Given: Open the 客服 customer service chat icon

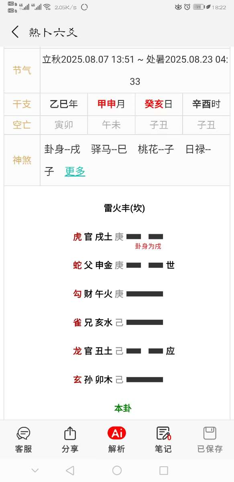Looking at the screenshot, I should [x=23, y=434].
